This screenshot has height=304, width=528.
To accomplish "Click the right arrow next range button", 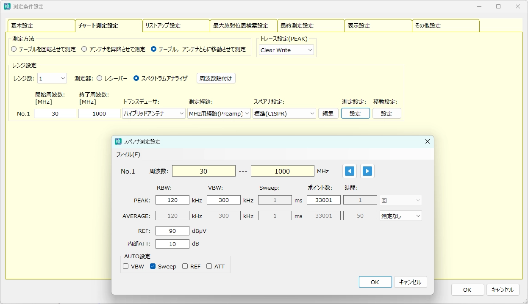I will [367, 171].
